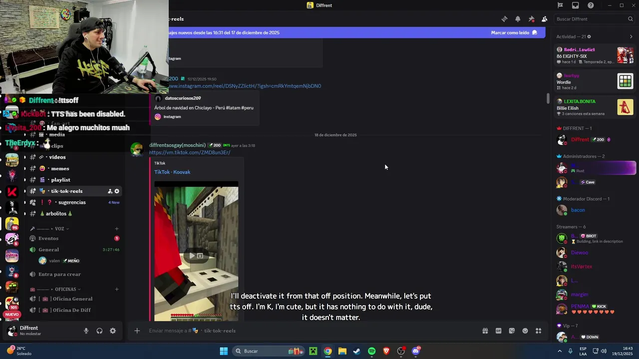The width and height of the screenshot is (639, 359).
Task: Expand threads arrow beside tik-tok-reels channel
Action: click(x=24, y=191)
